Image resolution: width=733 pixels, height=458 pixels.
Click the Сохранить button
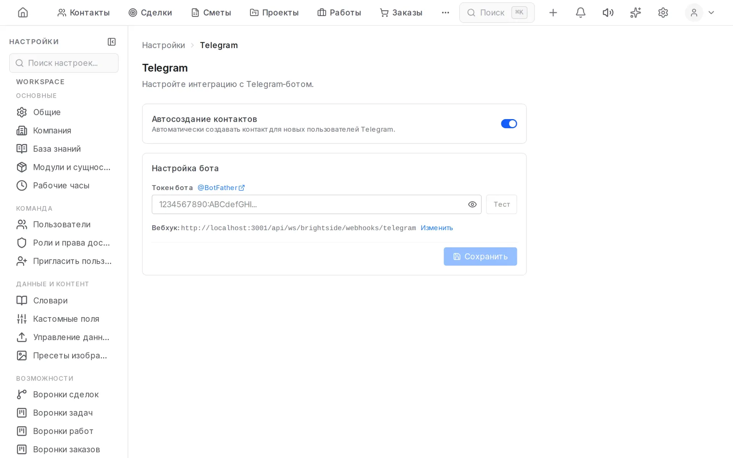tap(480, 256)
